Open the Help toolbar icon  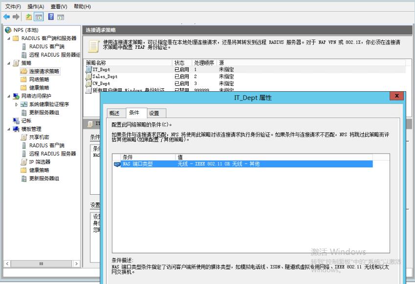(51, 17)
